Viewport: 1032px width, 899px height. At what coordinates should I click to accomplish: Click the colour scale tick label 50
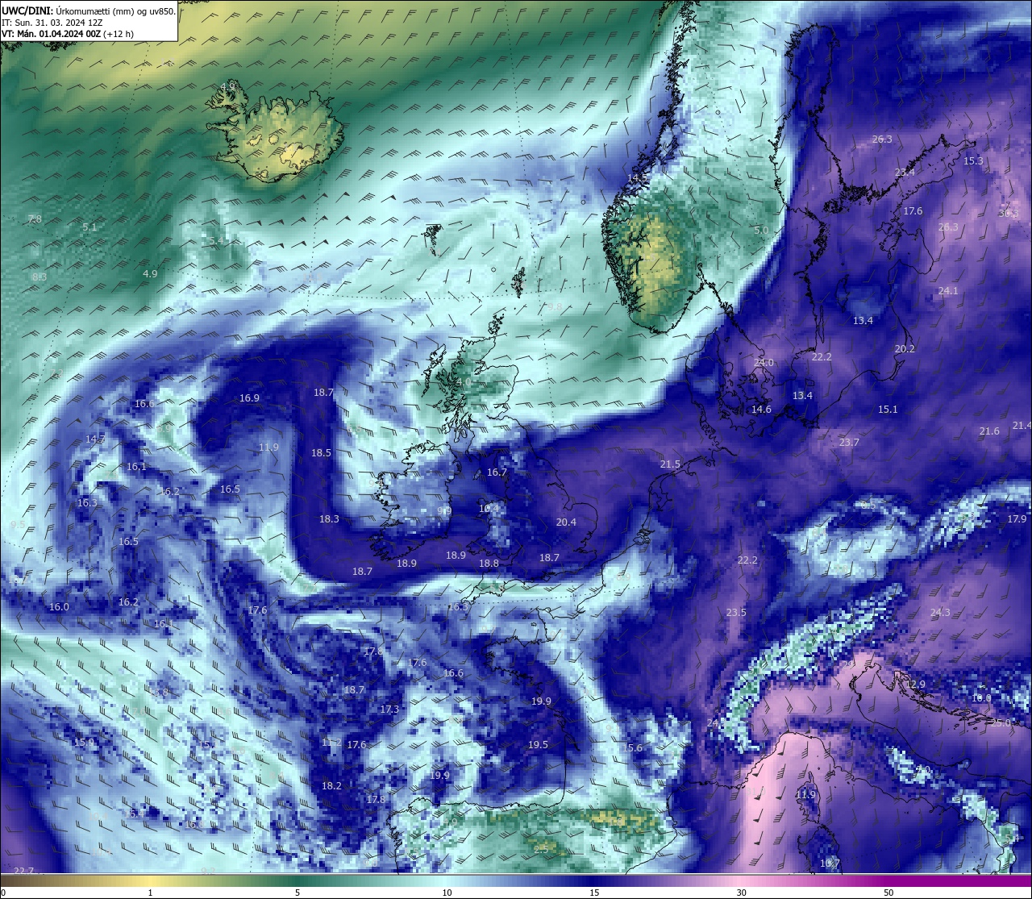tap(888, 893)
